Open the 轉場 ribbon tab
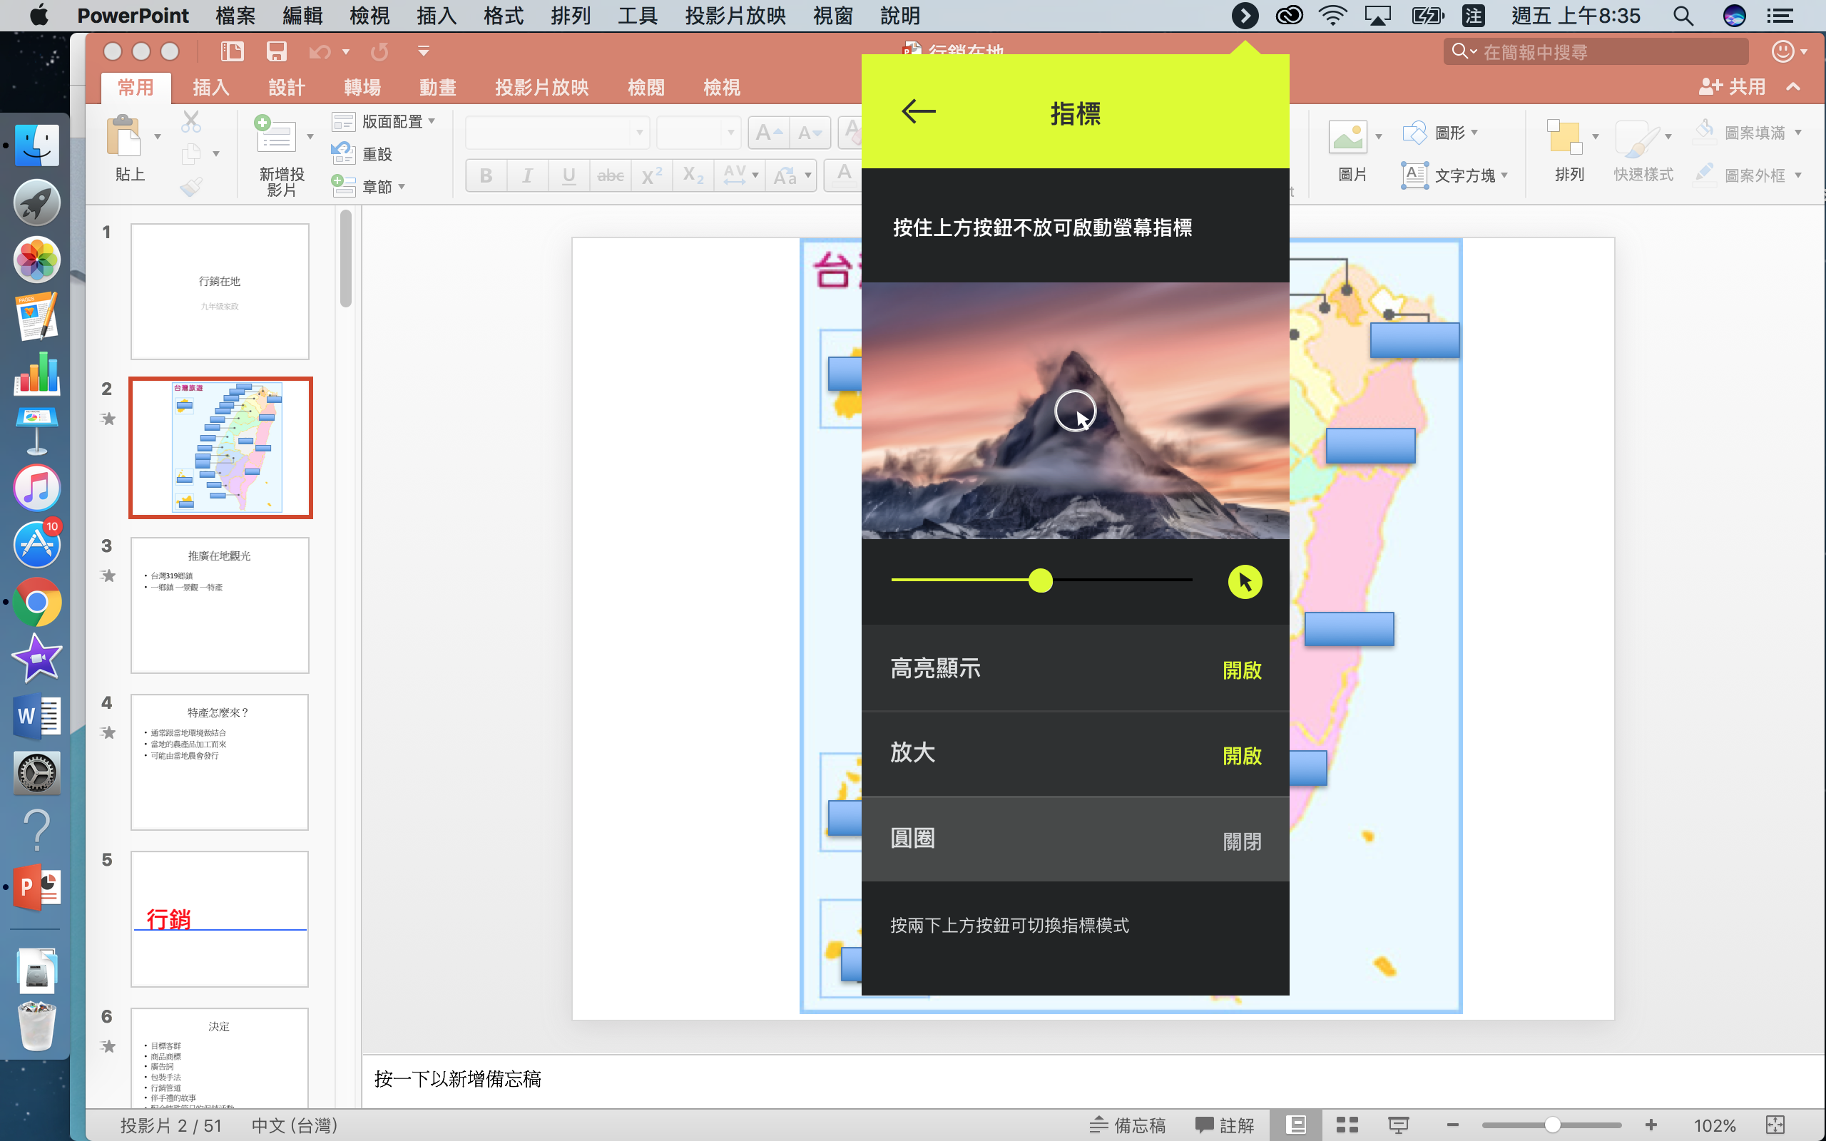Image resolution: width=1826 pixels, height=1141 pixels. click(x=362, y=88)
